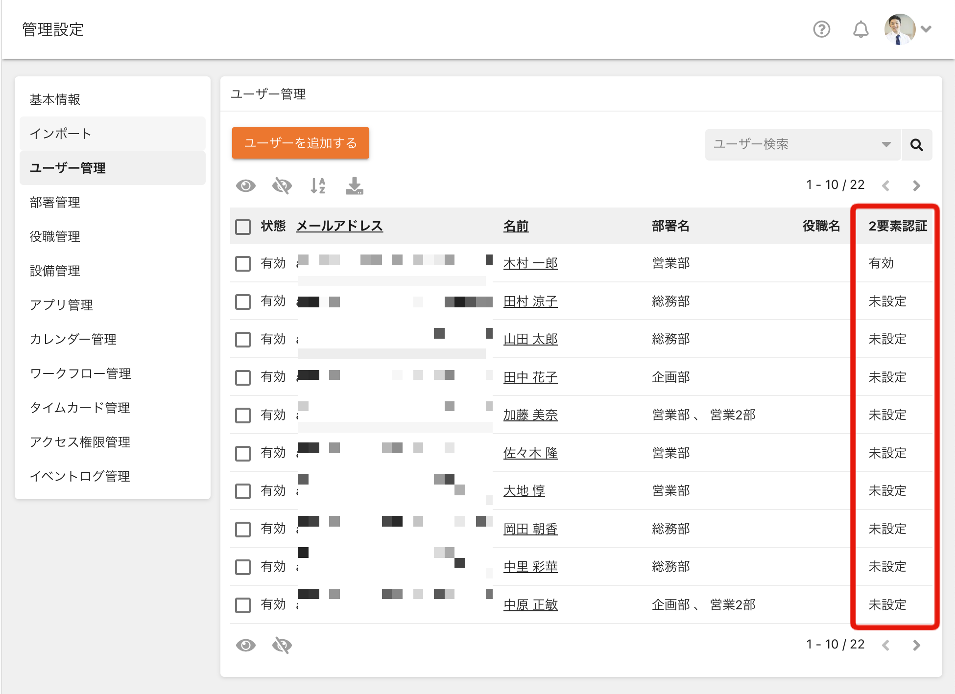955x694 pixels.
Task: Click the bottom show users eye icon
Action: pos(246,645)
